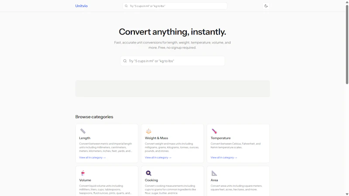Click the Length card description text

pos(106,147)
